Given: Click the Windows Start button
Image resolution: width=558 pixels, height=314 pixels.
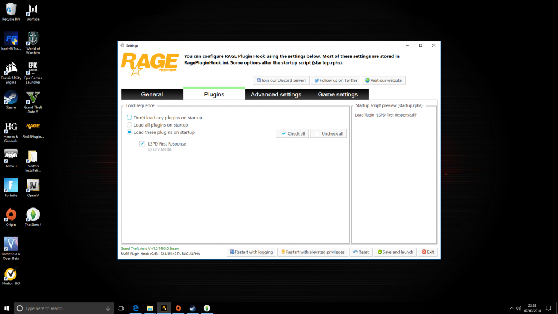Looking at the screenshot, I should (x=7, y=308).
